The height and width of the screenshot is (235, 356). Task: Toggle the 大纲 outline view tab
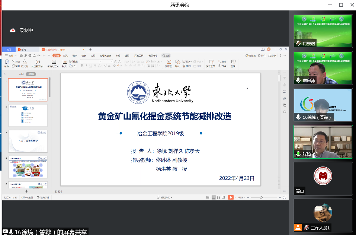21,74
